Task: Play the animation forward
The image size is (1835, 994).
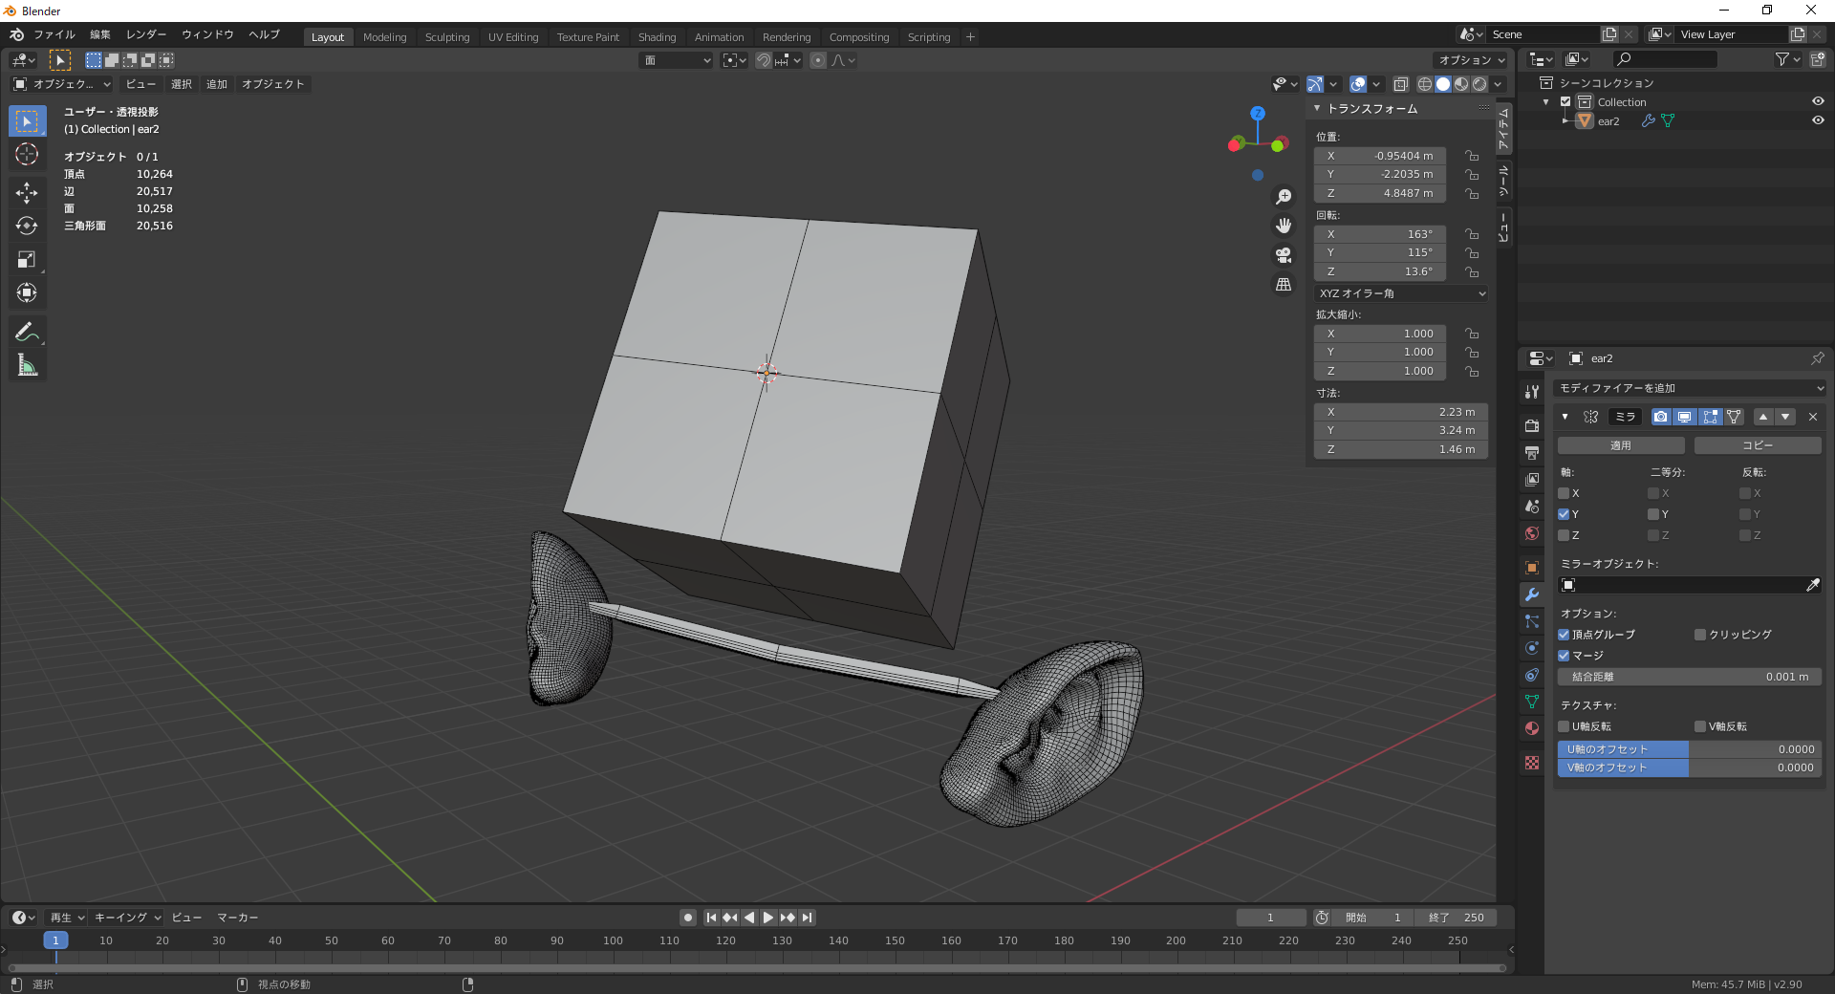Action: (x=768, y=918)
